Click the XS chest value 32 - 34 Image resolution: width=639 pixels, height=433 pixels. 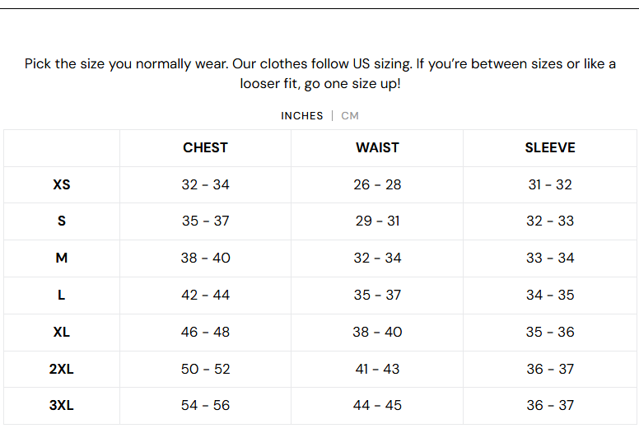(x=205, y=184)
